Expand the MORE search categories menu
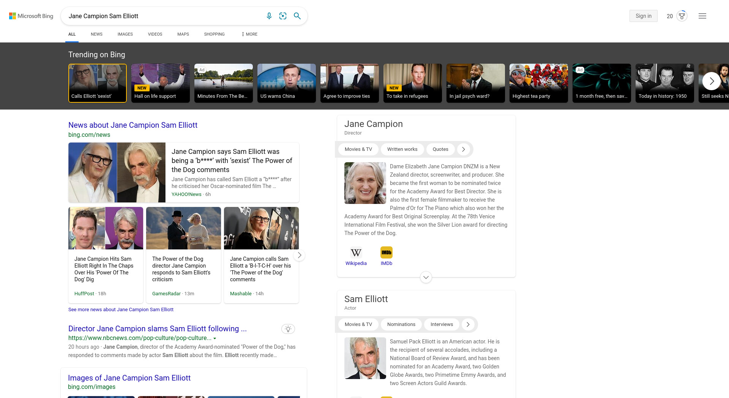 tap(249, 34)
